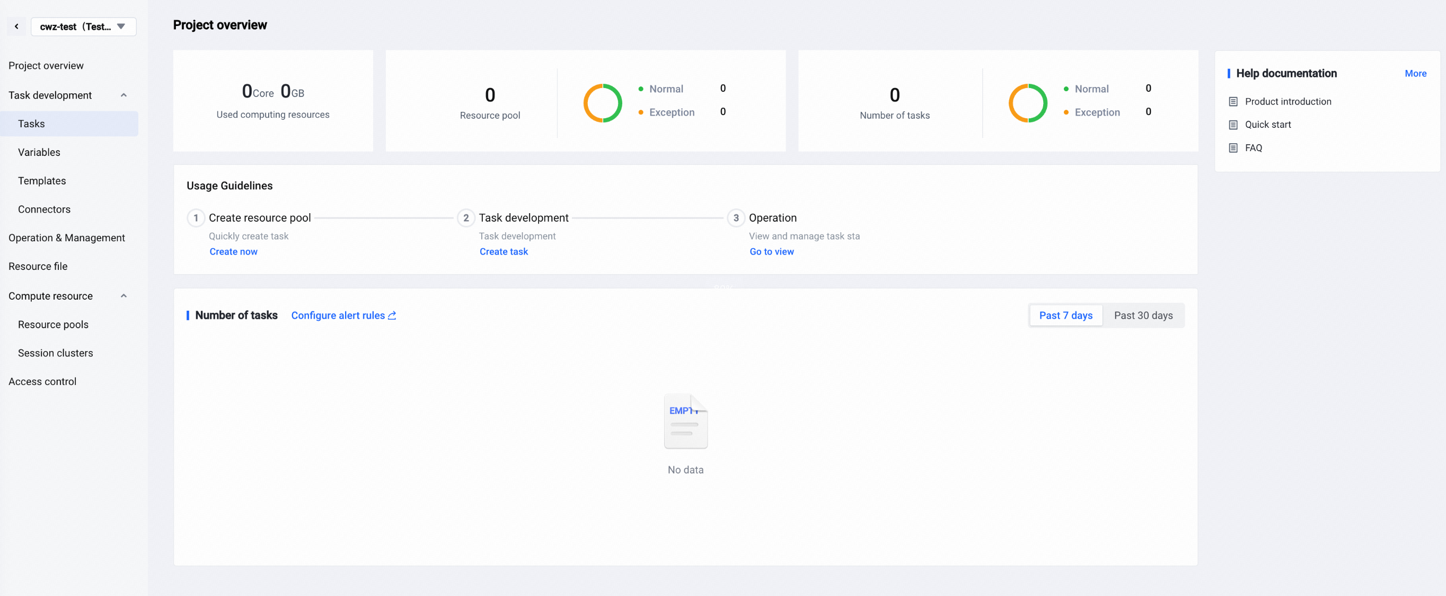Click the Used computing resources label
1446x596 pixels.
click(x=273, y=115)
